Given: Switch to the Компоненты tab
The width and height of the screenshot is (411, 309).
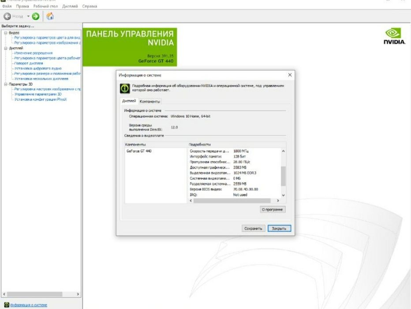Looking at the screenshot, I should pos(149,102).
